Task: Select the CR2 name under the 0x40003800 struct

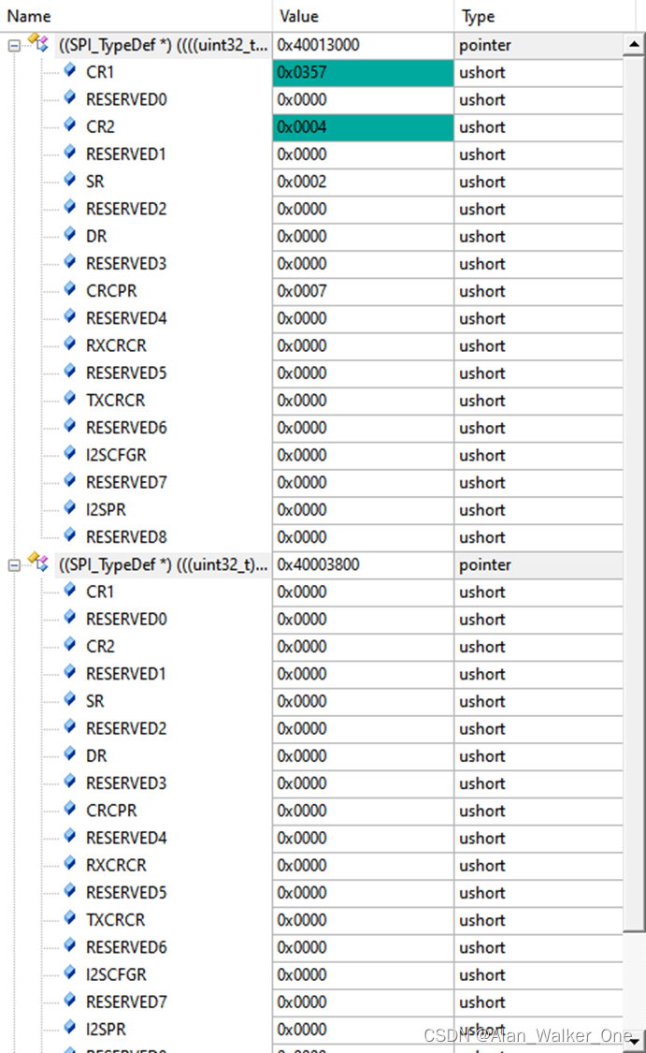Action: click(101, 647)
